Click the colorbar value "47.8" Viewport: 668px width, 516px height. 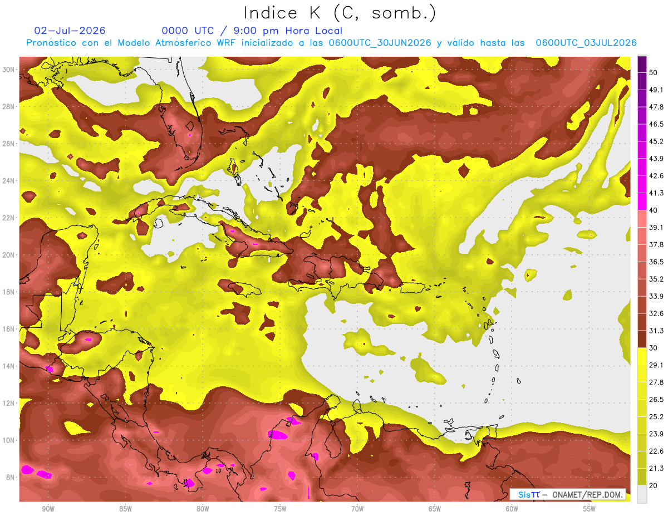[656, 107]
